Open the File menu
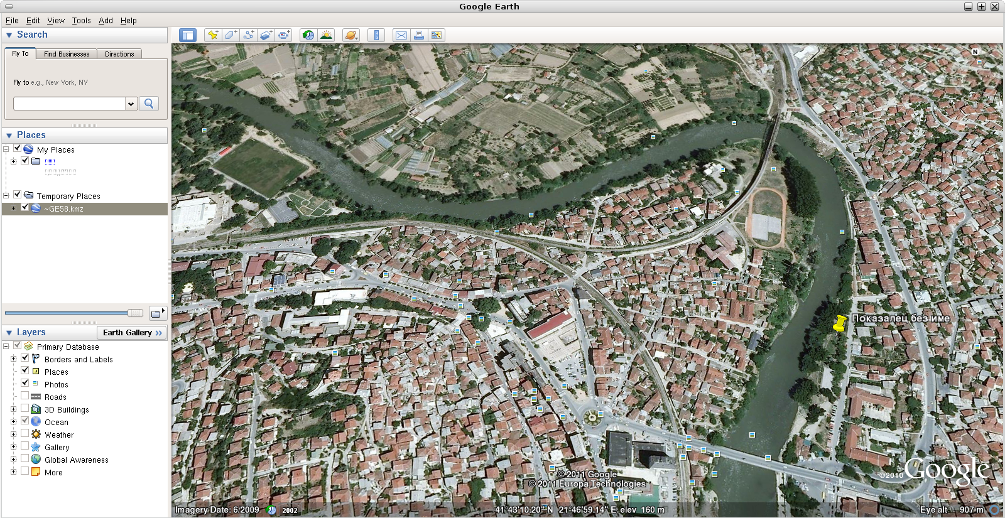This screenshot has width=1005, height=518. pyautogui.click(x=12, y=21)
